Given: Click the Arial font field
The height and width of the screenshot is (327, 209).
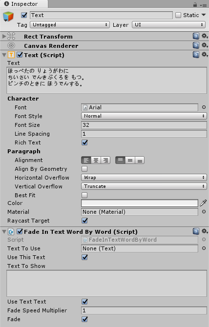Looking at the screenshot, I should 140,107.
